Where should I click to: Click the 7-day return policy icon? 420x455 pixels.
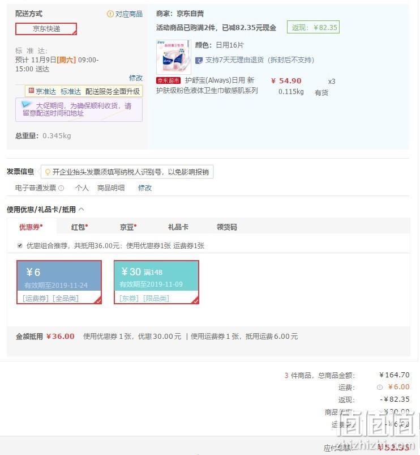[x=199, y=61]
